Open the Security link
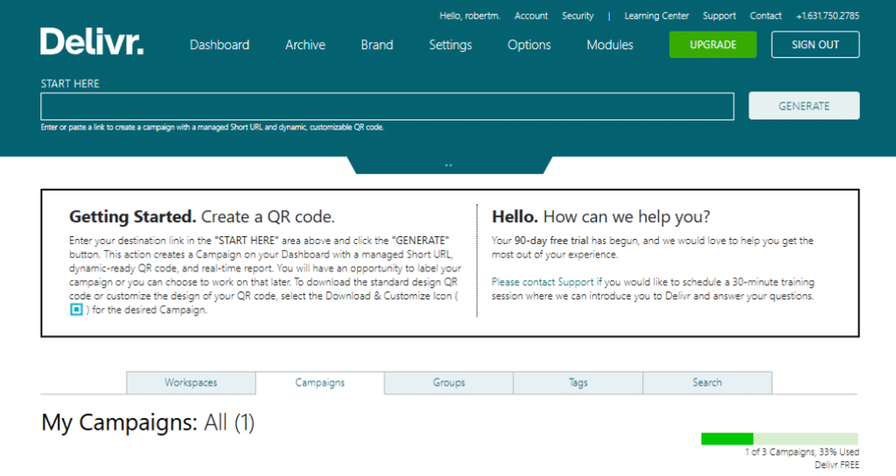The image size is (896, 476). click(577, 16)
